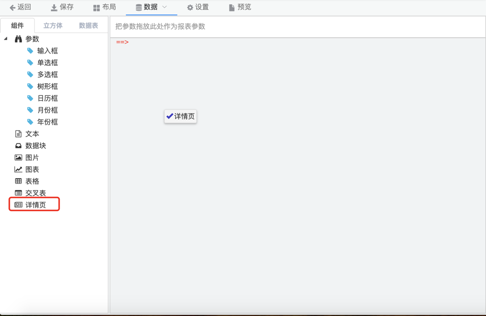The height and width of the screenshot is (316, 486).
Task: Select the 年份框 component
Action: tap(47, 122)
